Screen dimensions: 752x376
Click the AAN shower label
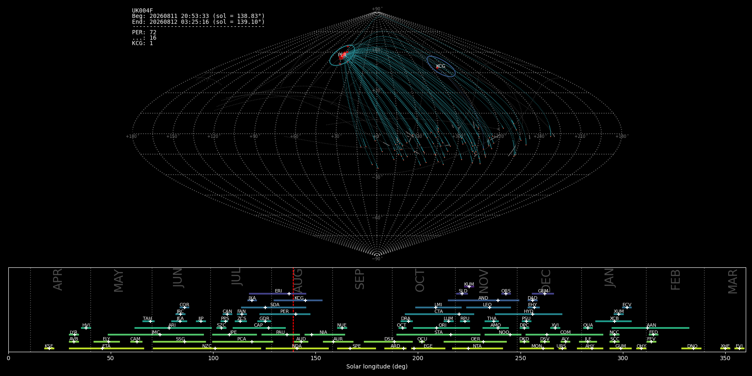pyautogui.click(x=651, y=325)
